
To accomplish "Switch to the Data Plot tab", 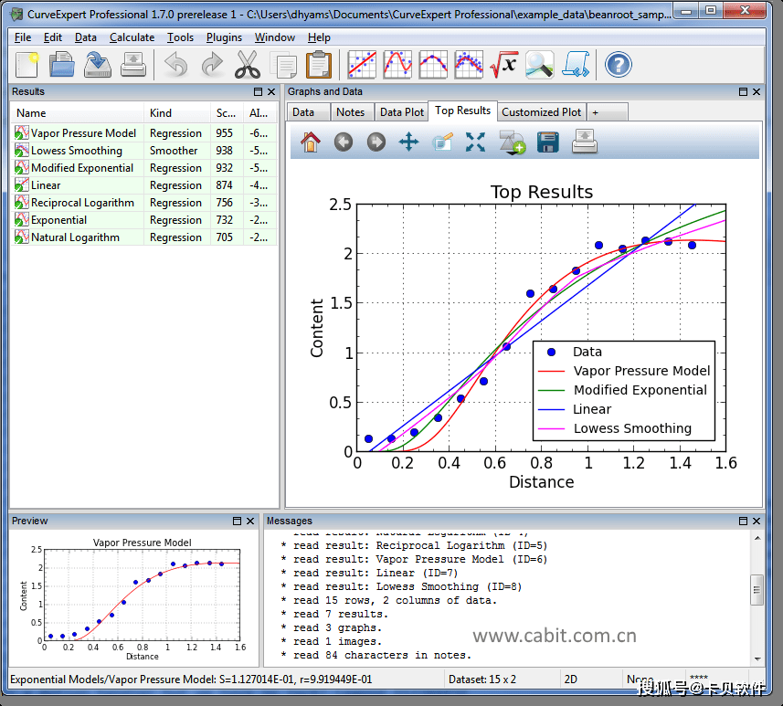I will [x=401, y=112].
